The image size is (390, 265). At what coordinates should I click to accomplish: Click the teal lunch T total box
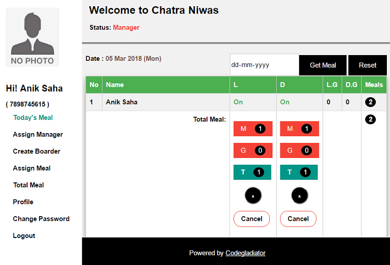[x=252, y=173]
